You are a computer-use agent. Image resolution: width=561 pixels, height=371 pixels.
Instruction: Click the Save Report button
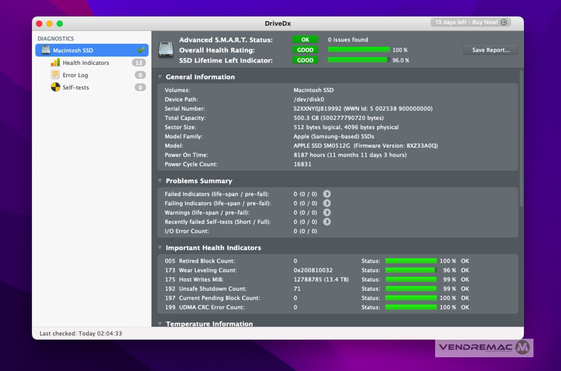[x=490, y=50]
